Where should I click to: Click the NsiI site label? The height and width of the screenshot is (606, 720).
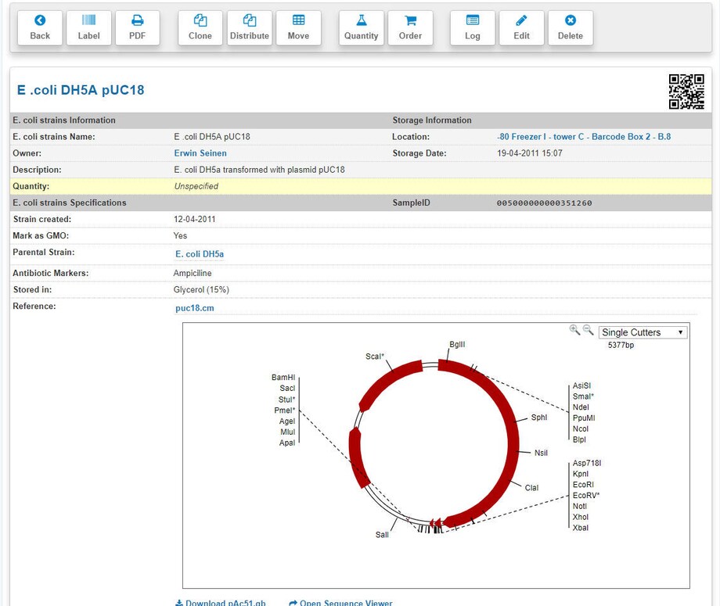point(541,453)
